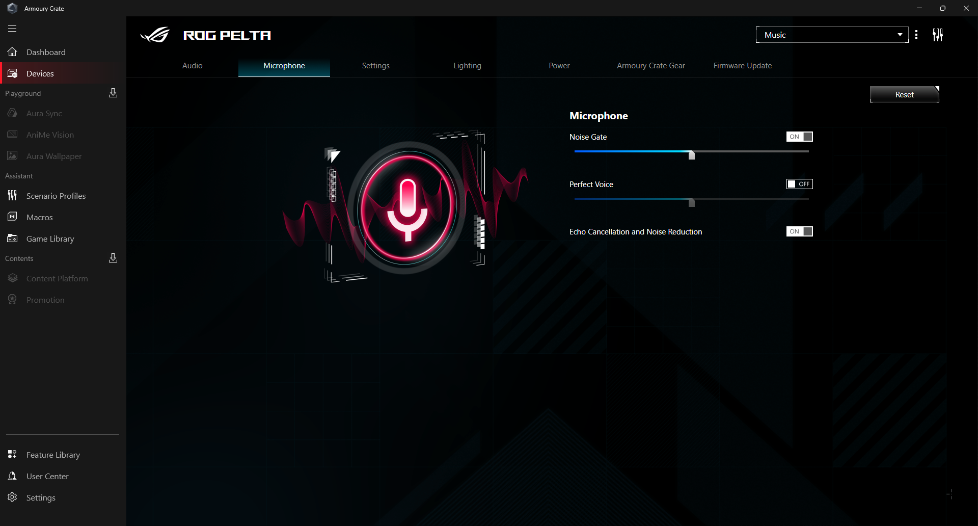Click the Game Library icon
This screenshot has width=978, height=526.
pos(12,239)
